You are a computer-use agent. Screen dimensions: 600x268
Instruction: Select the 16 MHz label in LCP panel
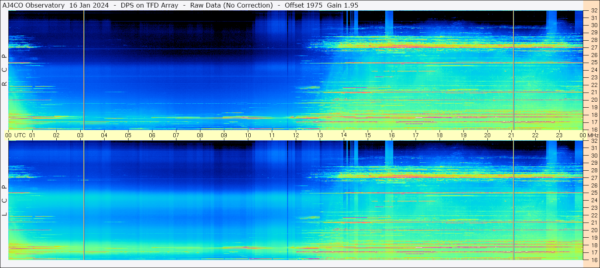pyautogui.click(x=594, y=260)
